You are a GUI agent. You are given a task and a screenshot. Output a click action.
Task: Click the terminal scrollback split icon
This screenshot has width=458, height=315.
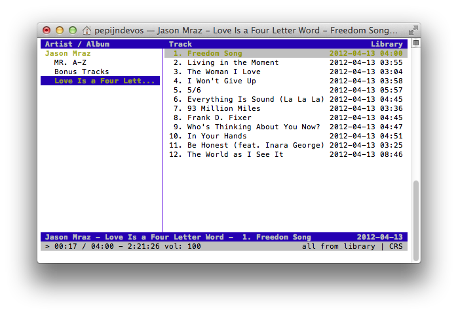click(x=416, y=43)
